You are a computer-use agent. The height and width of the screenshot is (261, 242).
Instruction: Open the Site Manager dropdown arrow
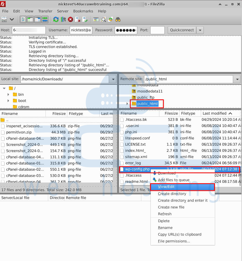pos(12,19)
